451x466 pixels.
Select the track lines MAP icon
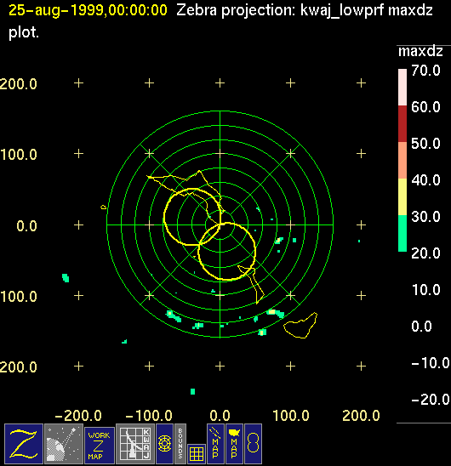pyautogui.click(x=215, y=444)
